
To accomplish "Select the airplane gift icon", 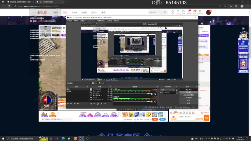I will (143, 115).
